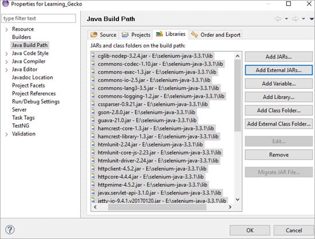Click jar icon beside guava-21.0.jar
This screenshot has height=239, width=315.
coord(93,120)
